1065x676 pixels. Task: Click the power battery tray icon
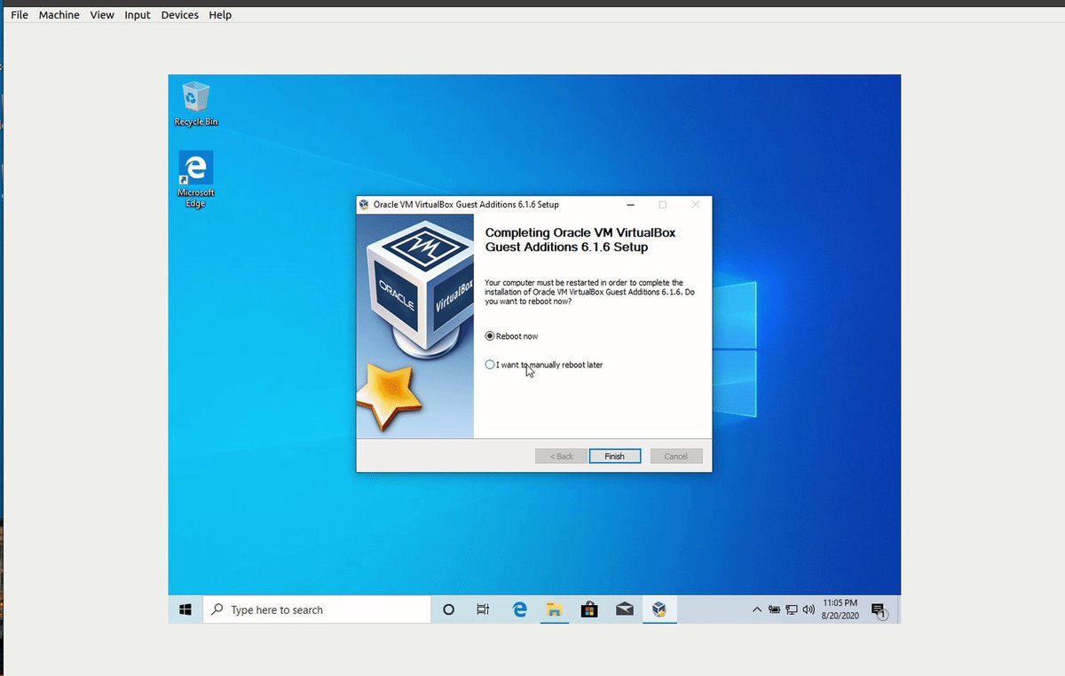click(x=775, y=609)
